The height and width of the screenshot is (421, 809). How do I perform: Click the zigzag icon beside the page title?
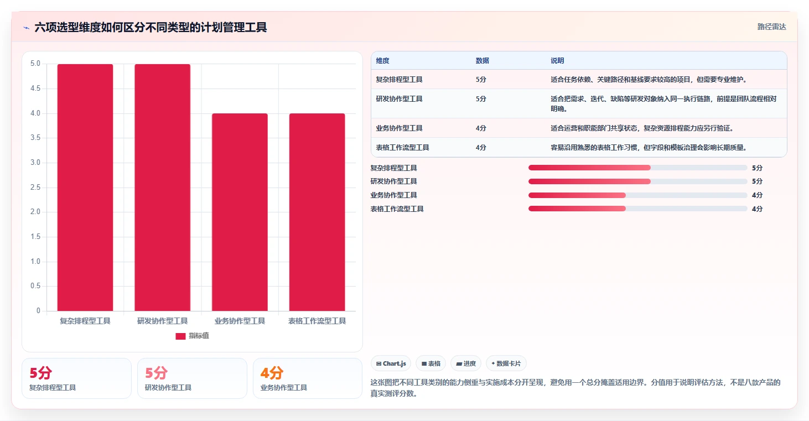[26, 28]
